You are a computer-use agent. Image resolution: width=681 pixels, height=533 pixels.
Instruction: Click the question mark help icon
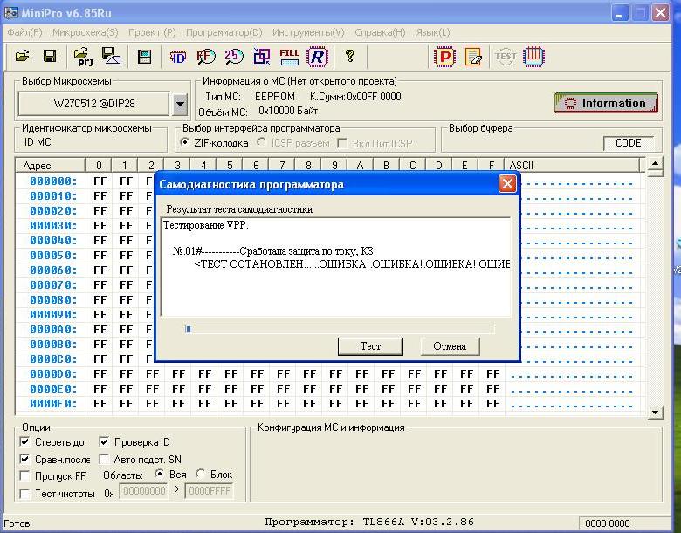pyautogui.click(x=349, y=56)
